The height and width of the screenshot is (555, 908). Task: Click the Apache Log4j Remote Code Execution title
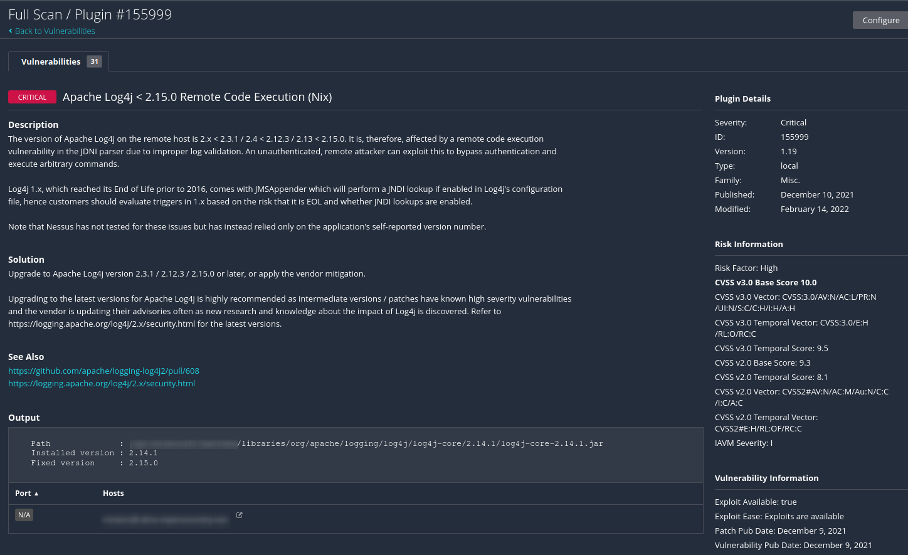(x=198, y=97)
